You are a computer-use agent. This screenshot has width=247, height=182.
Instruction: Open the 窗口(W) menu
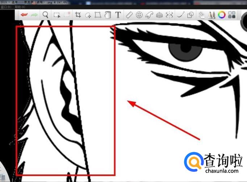(6, 7)
